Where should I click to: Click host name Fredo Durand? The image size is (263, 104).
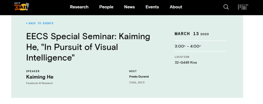(x=139, y=77)
